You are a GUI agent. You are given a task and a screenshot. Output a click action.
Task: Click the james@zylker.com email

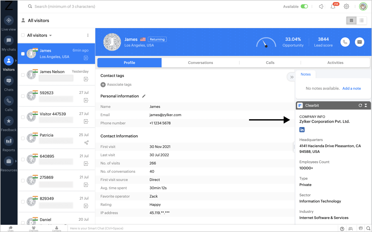click(x=165, y=115)
